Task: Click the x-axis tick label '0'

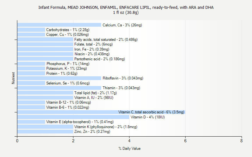Action: 17,141
